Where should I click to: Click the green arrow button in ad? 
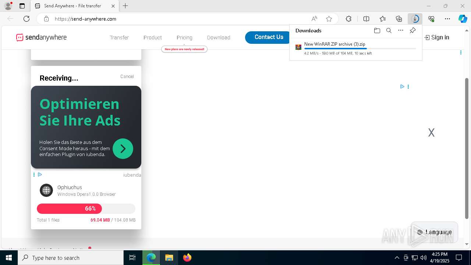tap(123, 149)
